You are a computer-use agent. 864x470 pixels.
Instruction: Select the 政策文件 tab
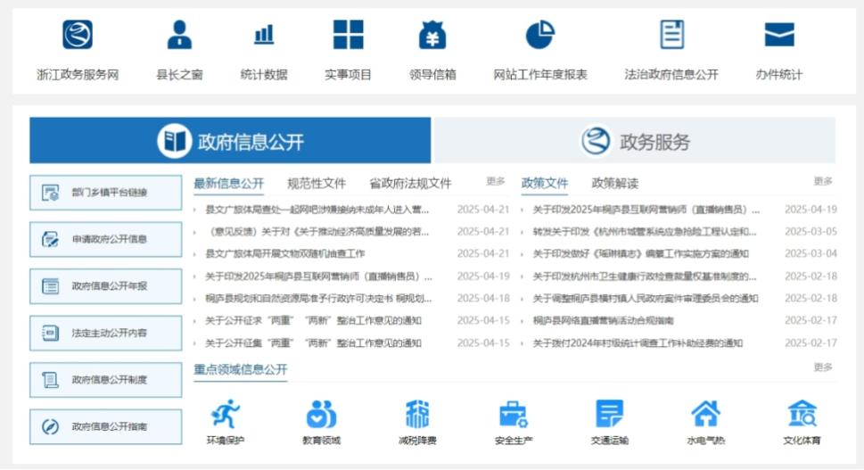pyautogui.click(x=545, y=184)
